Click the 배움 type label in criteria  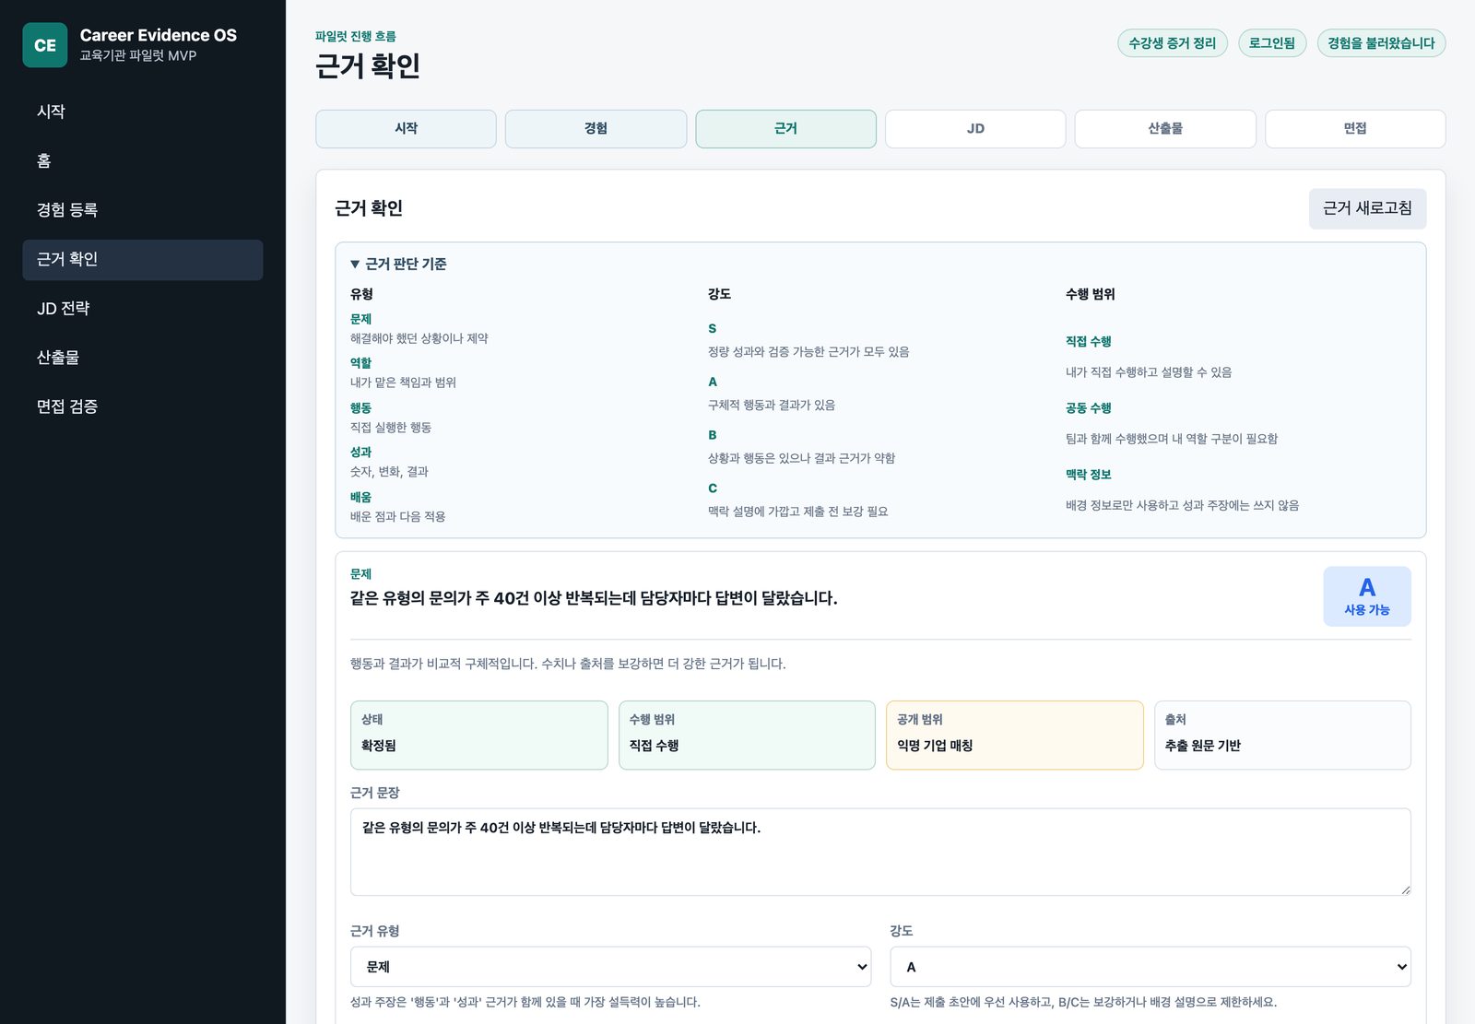[360, 497]
